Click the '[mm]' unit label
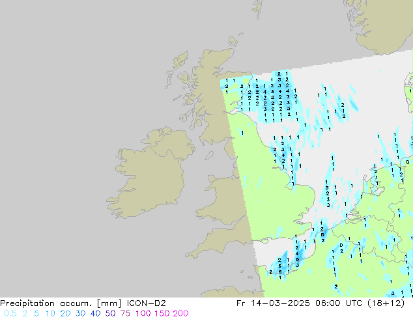413x319 pixels. point(109,303)
